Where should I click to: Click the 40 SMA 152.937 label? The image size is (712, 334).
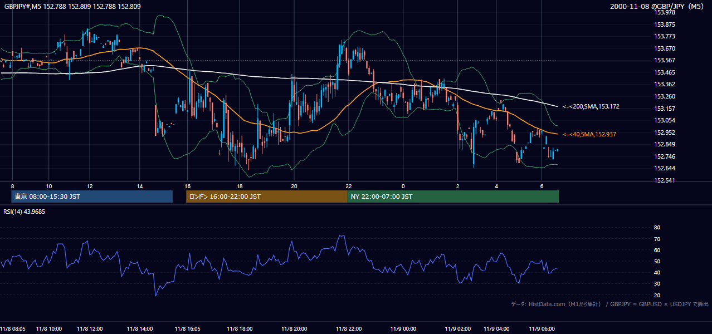pos(589,134)
